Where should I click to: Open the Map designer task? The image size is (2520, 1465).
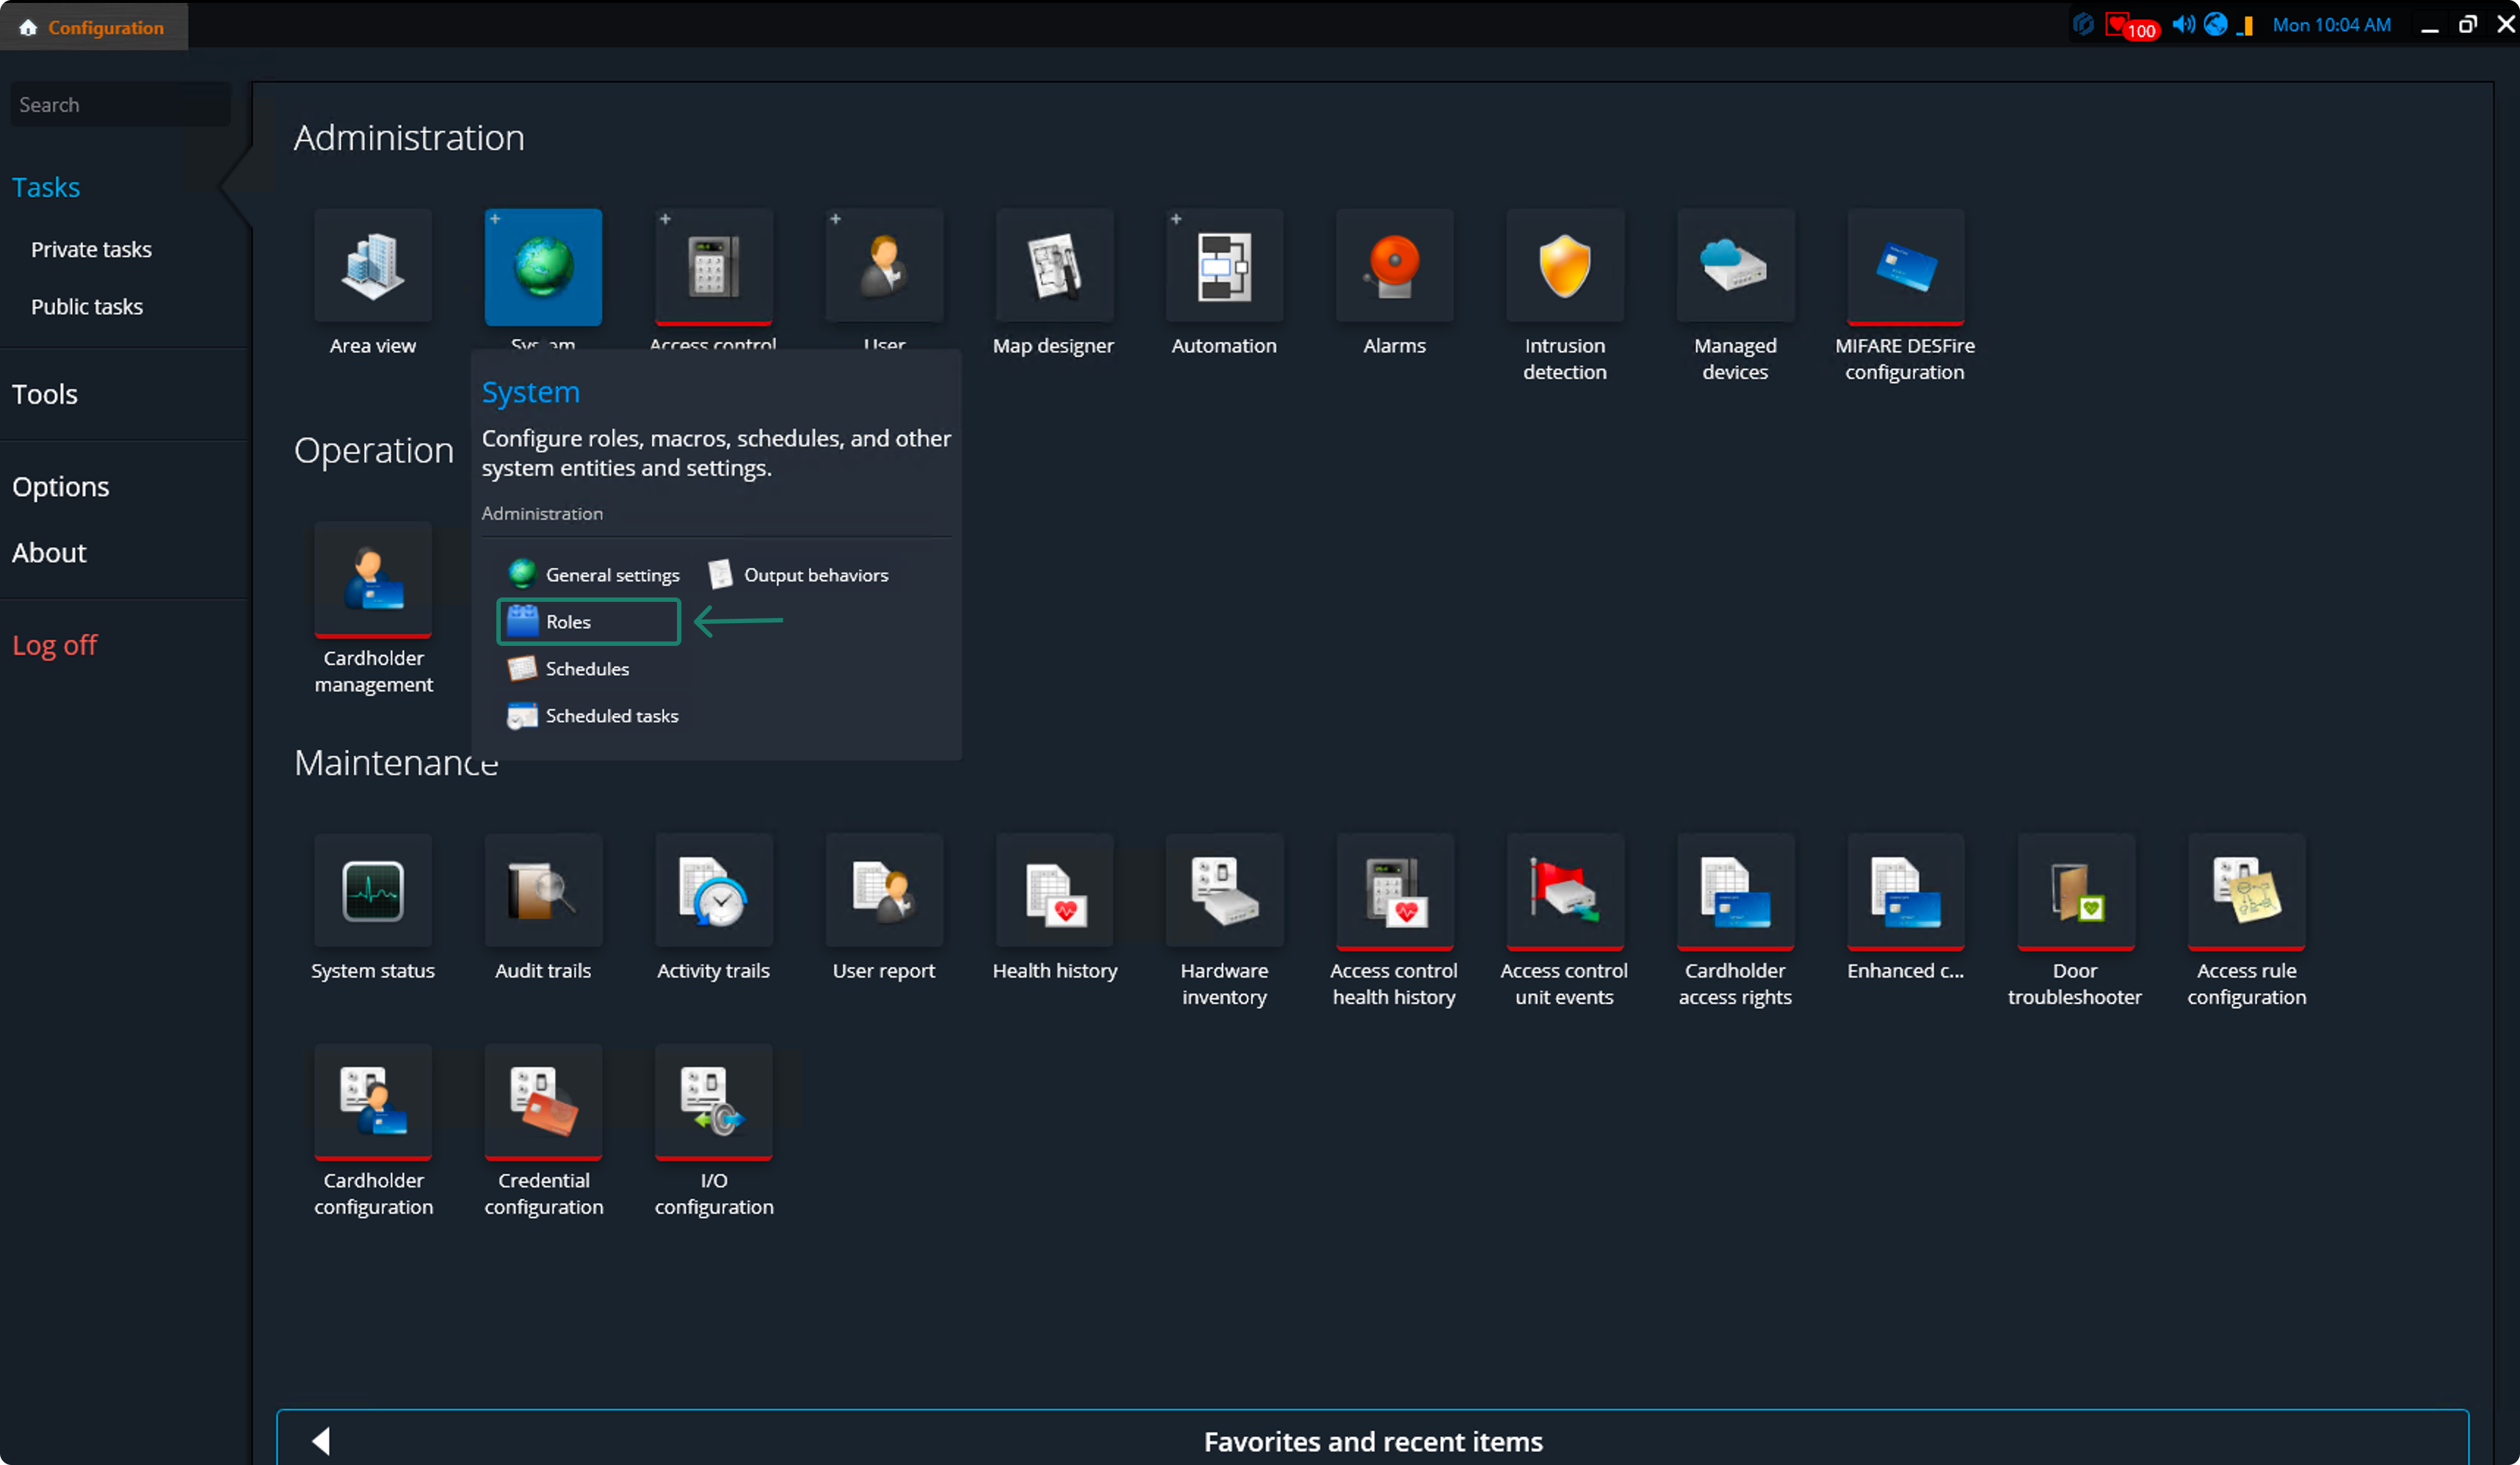click(x=1054, y=267)
